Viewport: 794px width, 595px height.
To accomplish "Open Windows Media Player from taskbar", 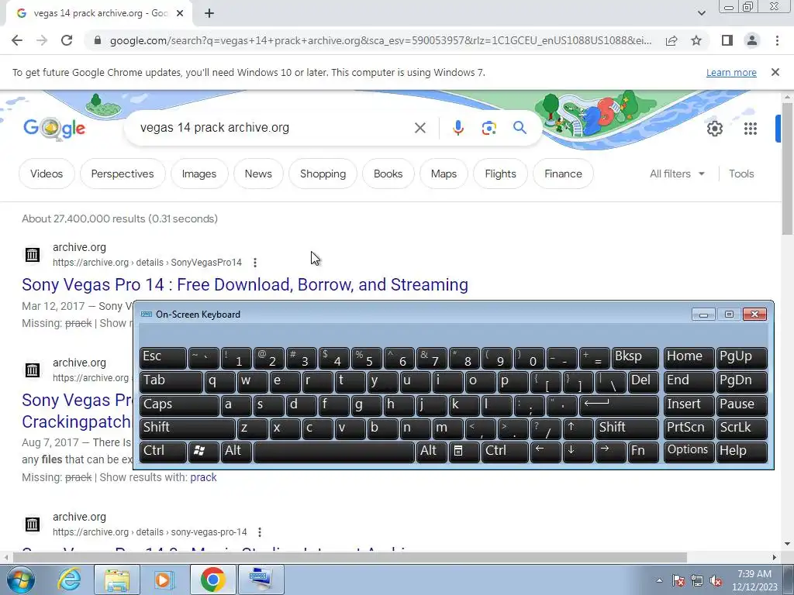I will (x=164, y=580).
